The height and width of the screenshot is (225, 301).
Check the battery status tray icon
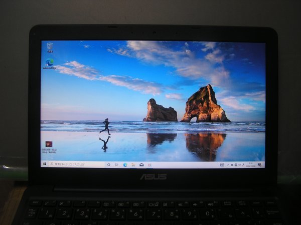click(x=232, y=165)
